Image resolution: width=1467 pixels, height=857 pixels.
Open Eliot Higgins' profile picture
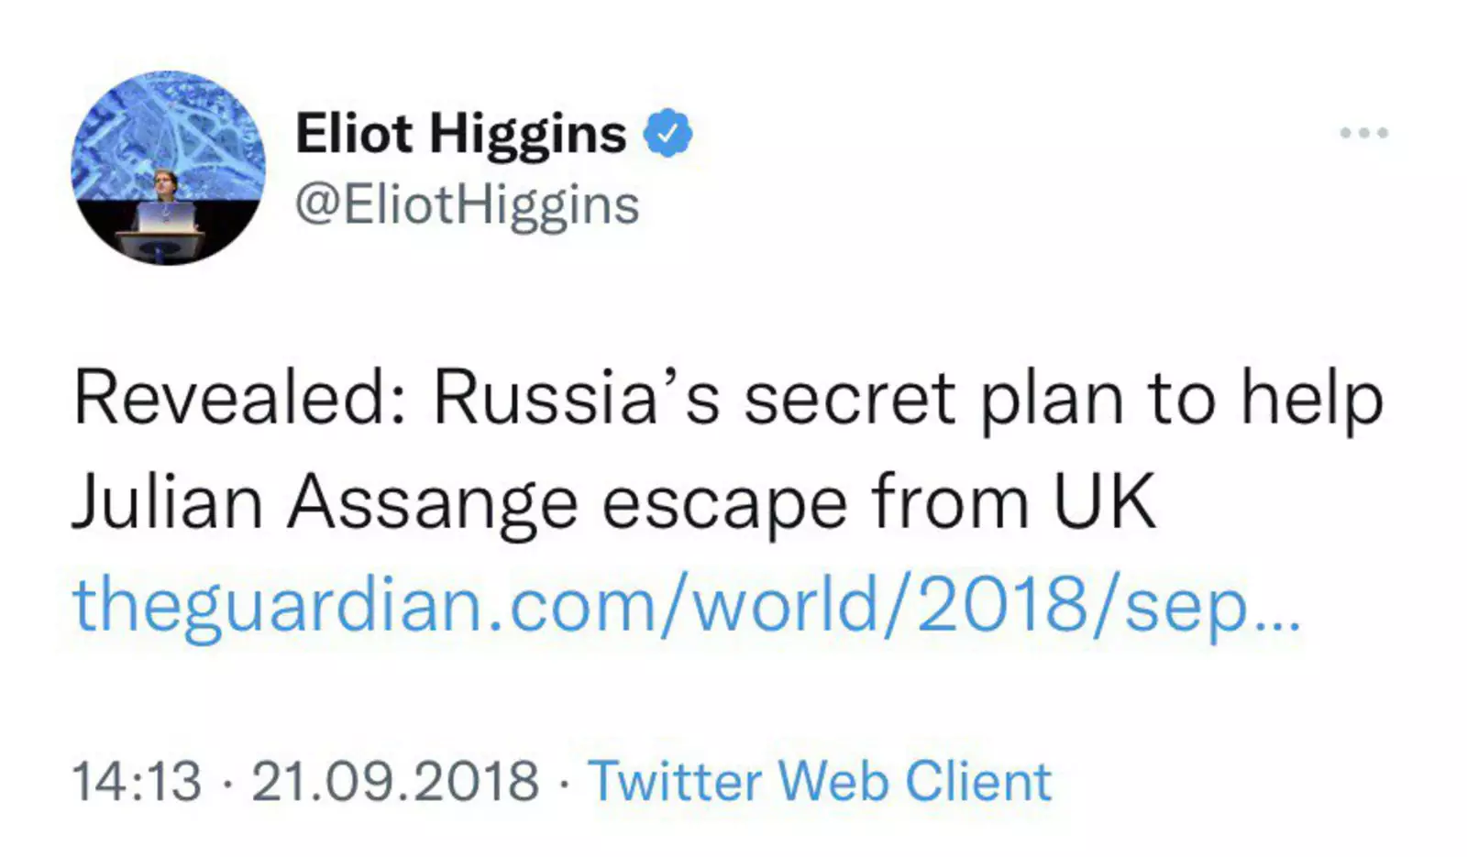point(169,169)
